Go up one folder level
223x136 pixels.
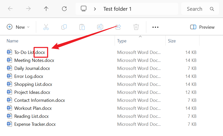[46, 9]
